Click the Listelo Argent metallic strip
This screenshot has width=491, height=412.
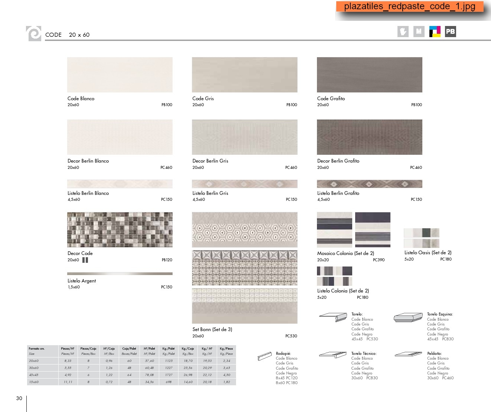click(120, 274)
